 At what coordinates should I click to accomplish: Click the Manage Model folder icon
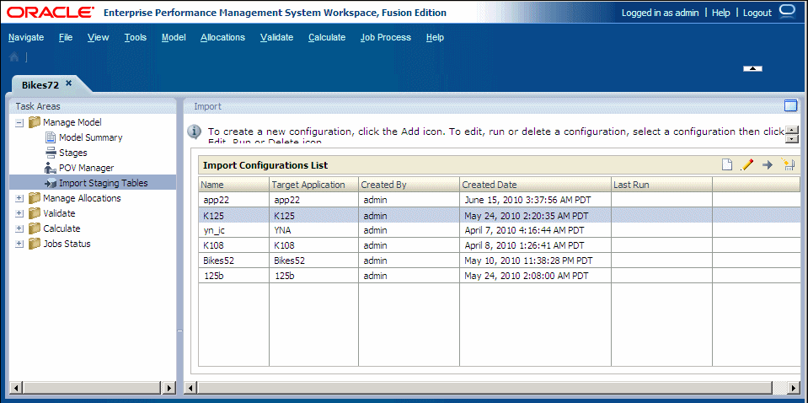(35, 122)
